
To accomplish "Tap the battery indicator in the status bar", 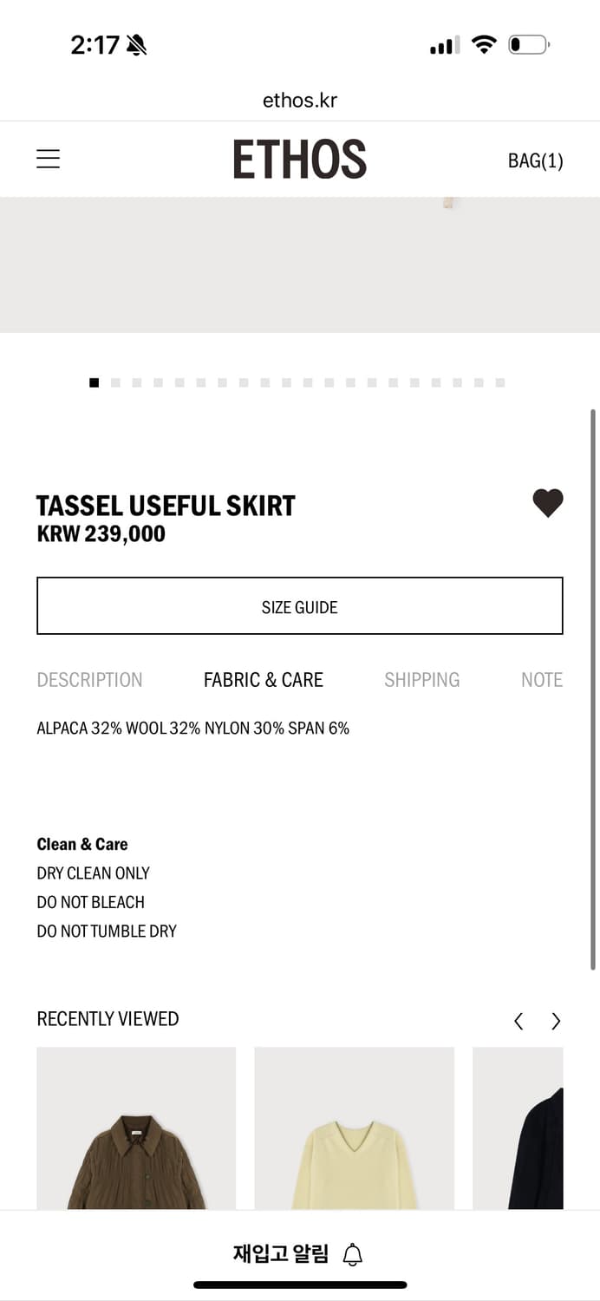I will pyautogui.click(x=525, y=45).
